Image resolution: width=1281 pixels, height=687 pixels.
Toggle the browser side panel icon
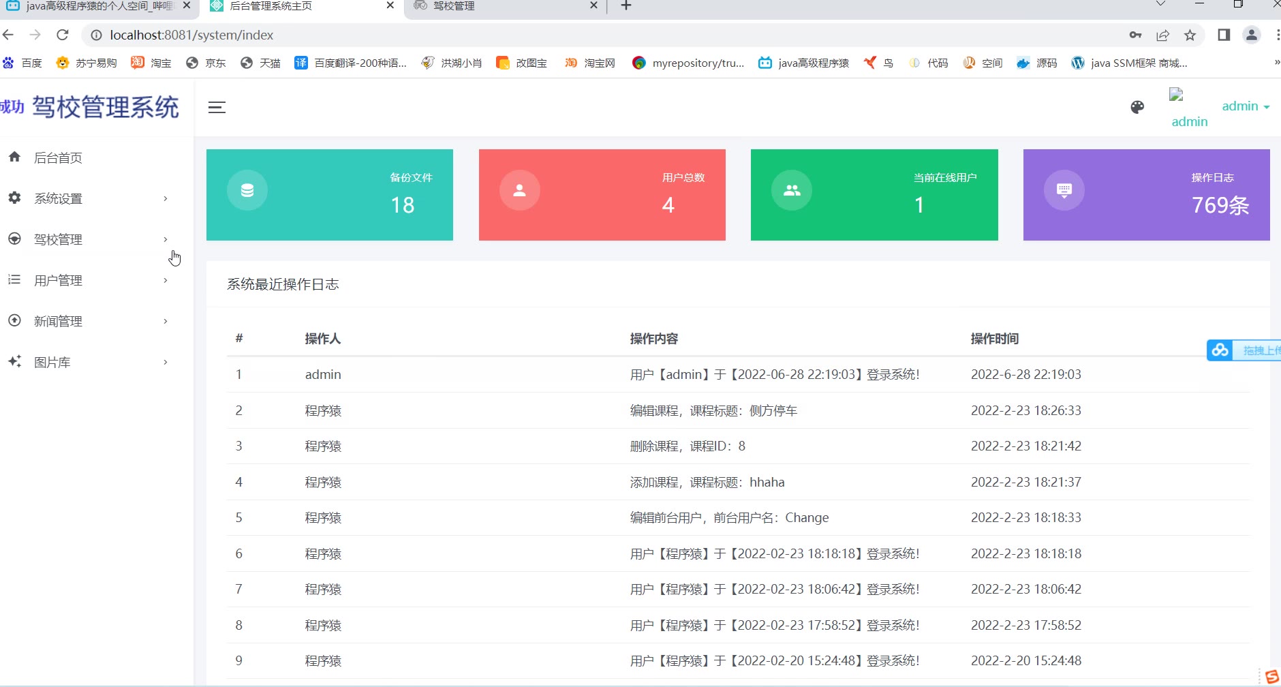pyautogui.click(x=1224, y=35)
